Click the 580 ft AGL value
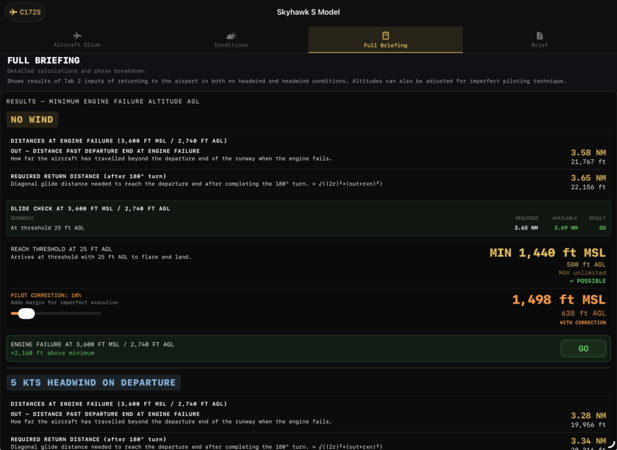617x450 pixels. tap(586, 265)
